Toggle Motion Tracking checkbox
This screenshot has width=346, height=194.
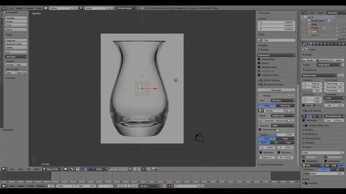pos(262,80)
